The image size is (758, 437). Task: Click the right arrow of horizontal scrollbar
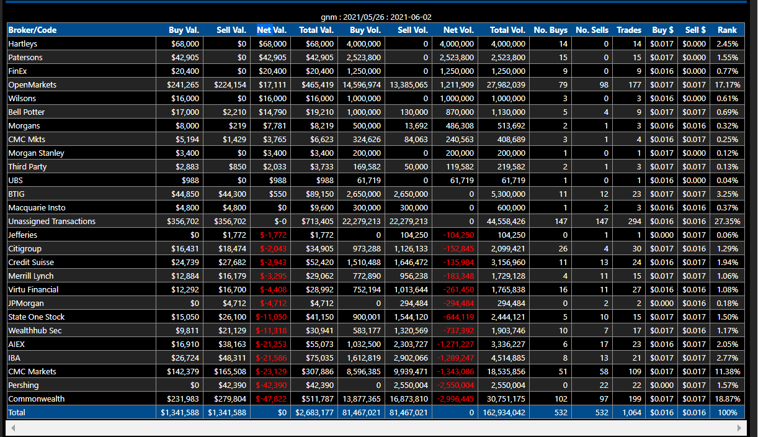point(738,428)
